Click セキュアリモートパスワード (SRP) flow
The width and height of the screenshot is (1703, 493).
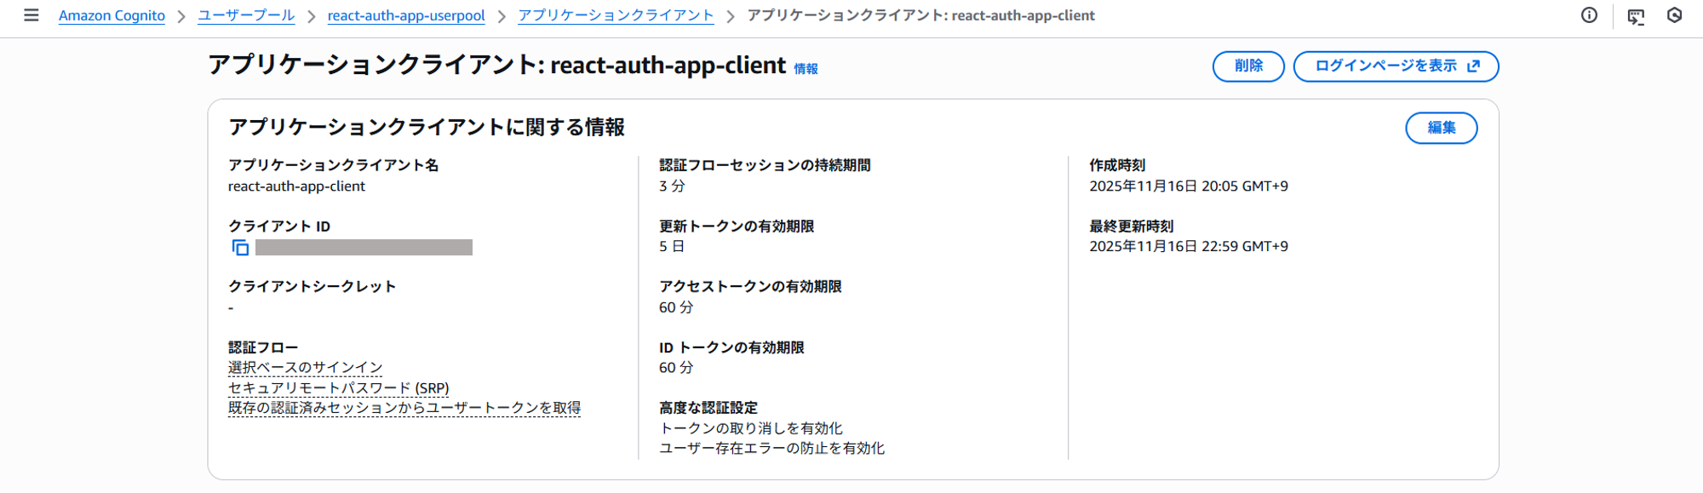pos(338,388)
